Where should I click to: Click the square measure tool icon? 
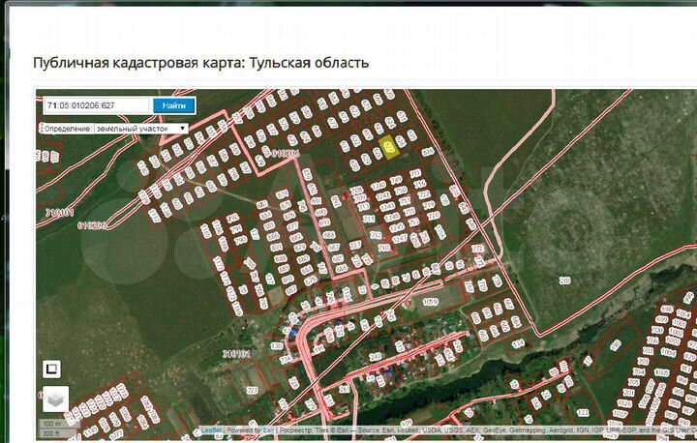pos(51,369)
